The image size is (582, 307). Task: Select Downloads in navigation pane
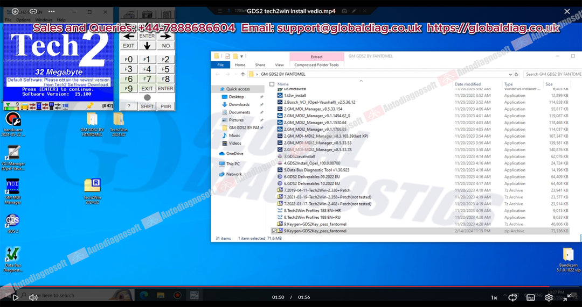[x=239, y=104]
